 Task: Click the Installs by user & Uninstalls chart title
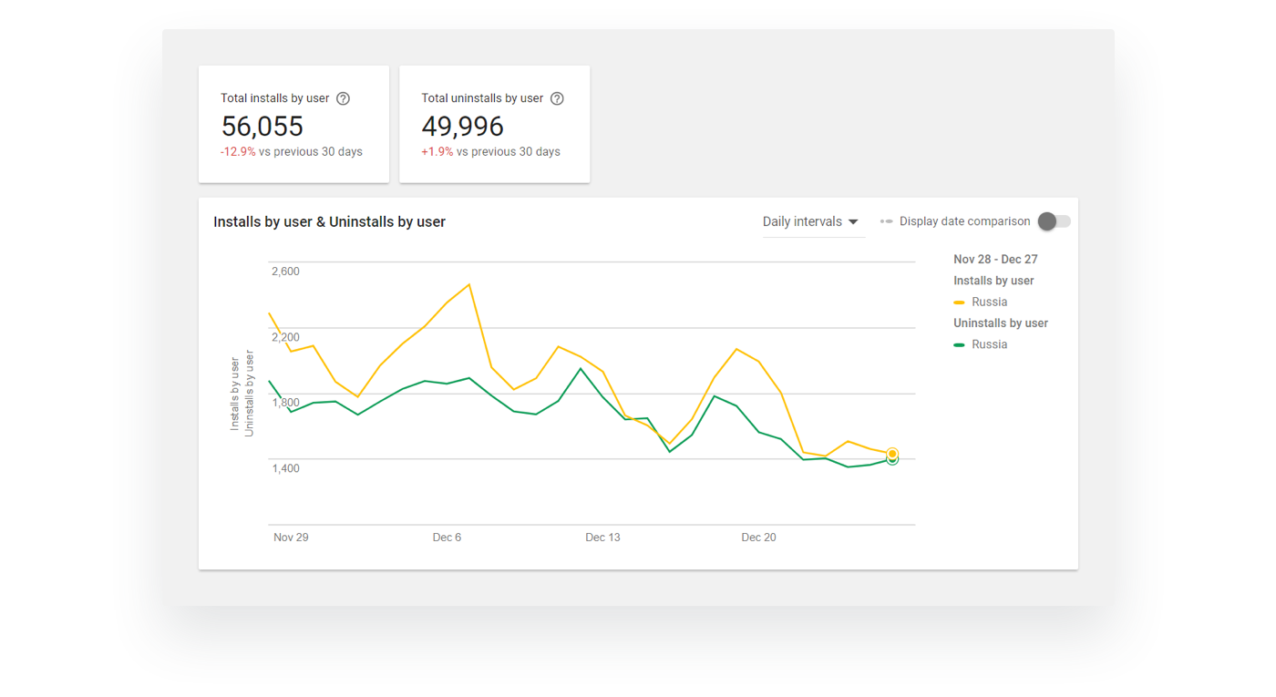(329, 222)
